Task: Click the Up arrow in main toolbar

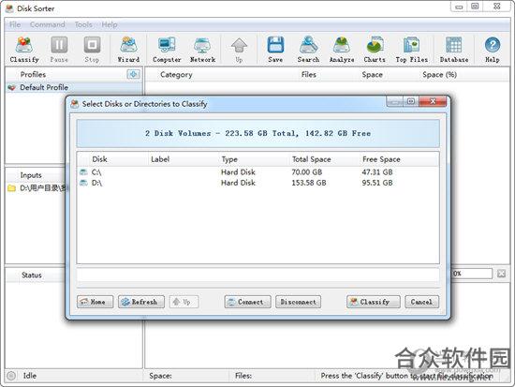Action: [x=239, y=50]
